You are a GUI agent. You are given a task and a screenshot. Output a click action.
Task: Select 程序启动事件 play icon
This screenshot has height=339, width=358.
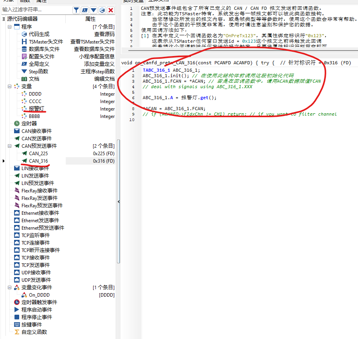point(17,310)
